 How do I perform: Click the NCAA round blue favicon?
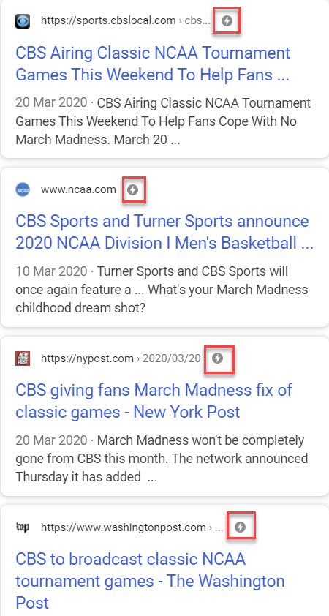23,190
